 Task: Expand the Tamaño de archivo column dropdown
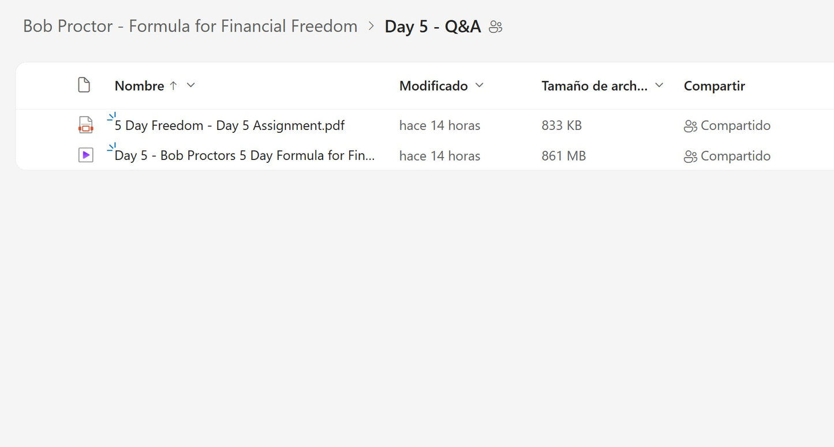[659, 85]
